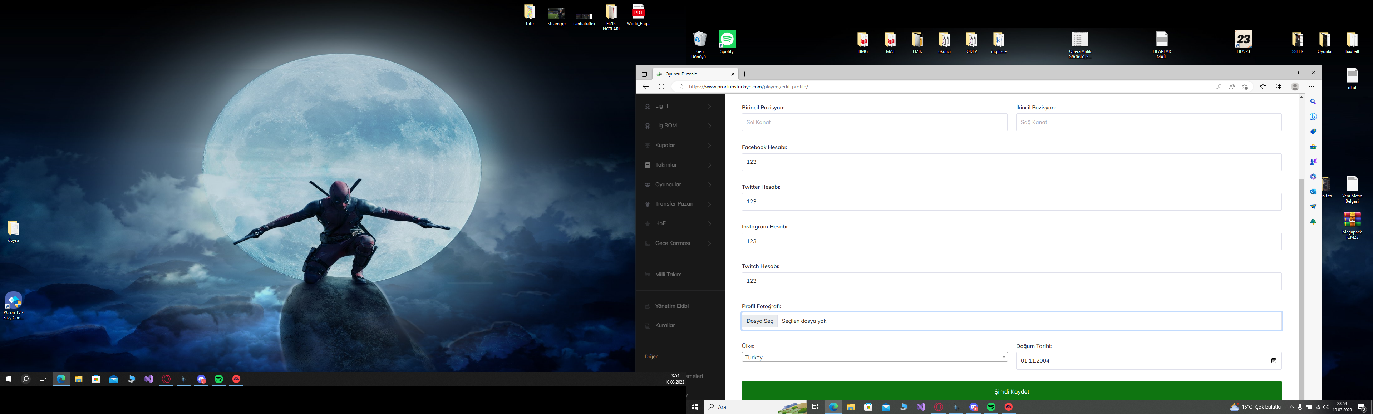The image size is (1373, 414).
Task: Show hidden system tray icons arrow
Action: click(1291, 407)
